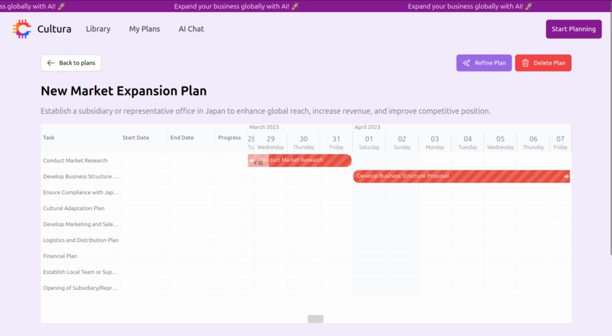Select the Conduct Market Research gantt bar
This screenshot has height=336, width=612.
(300, 160)
